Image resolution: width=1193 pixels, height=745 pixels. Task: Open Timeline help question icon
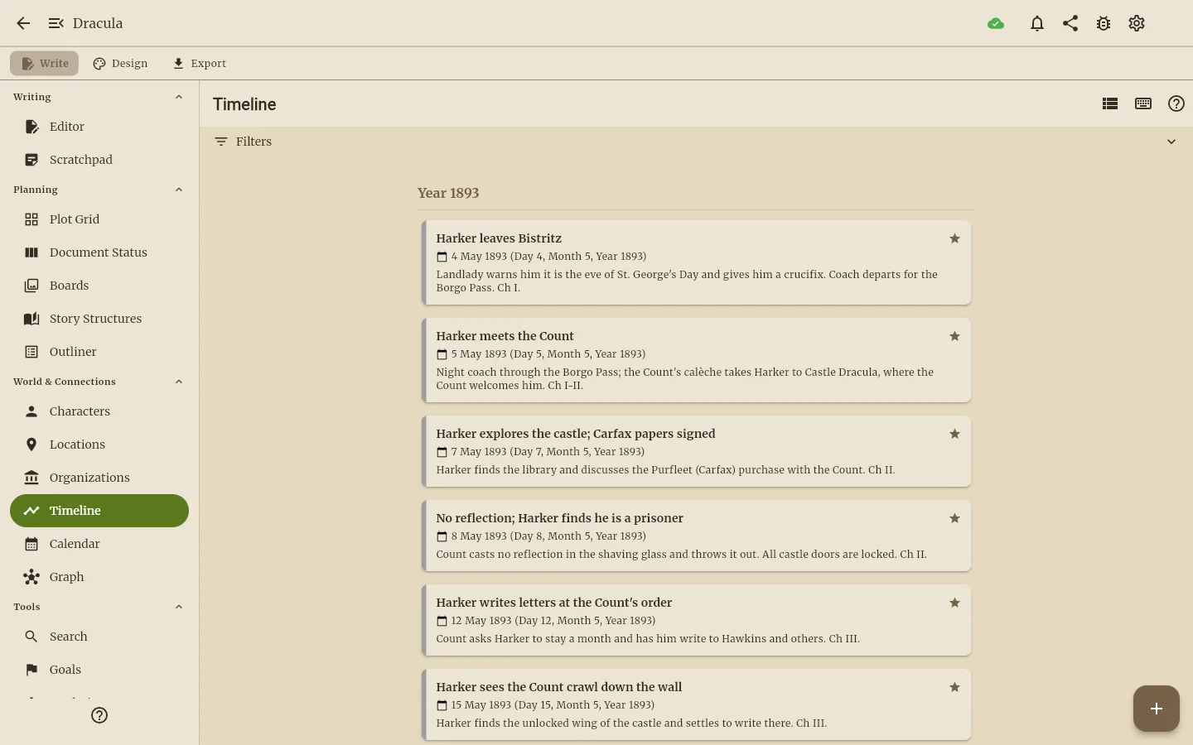point(1176,103)
